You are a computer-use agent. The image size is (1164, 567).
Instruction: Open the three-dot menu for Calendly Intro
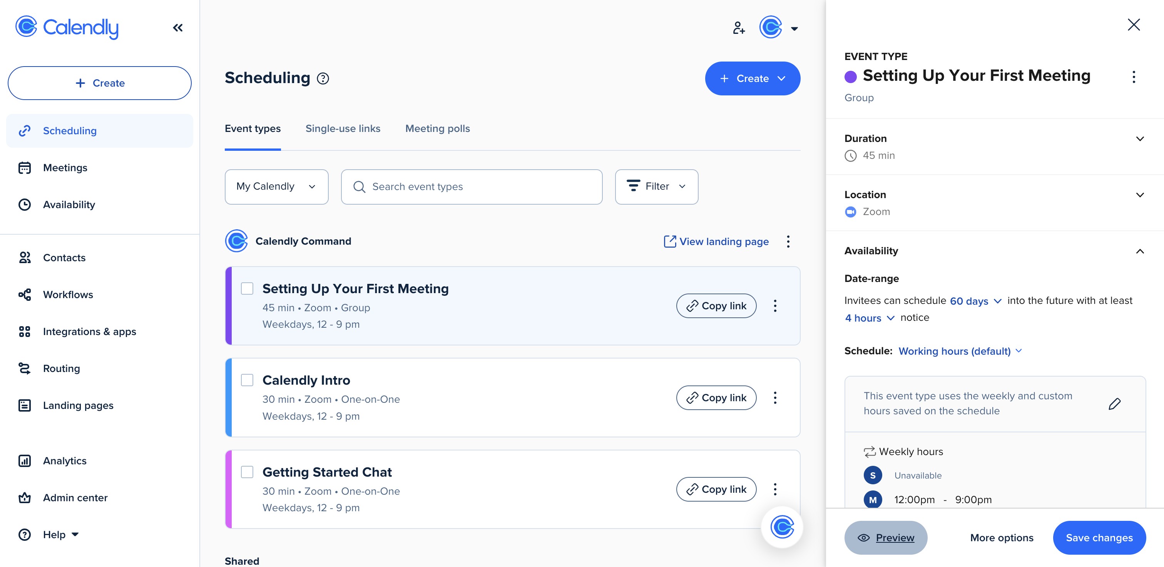pyautogui.click(x=775, y=398)
